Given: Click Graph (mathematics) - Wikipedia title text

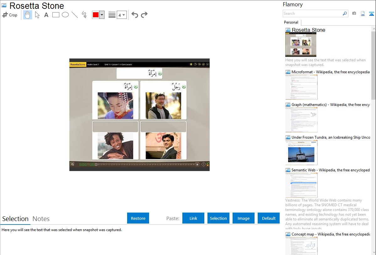Looking at the screenshot, I should [330, 105].
